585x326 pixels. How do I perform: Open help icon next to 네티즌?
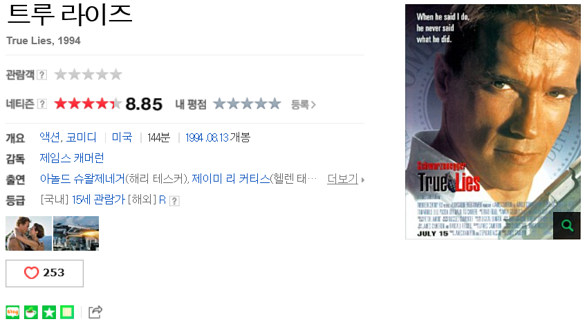(42, 104)
